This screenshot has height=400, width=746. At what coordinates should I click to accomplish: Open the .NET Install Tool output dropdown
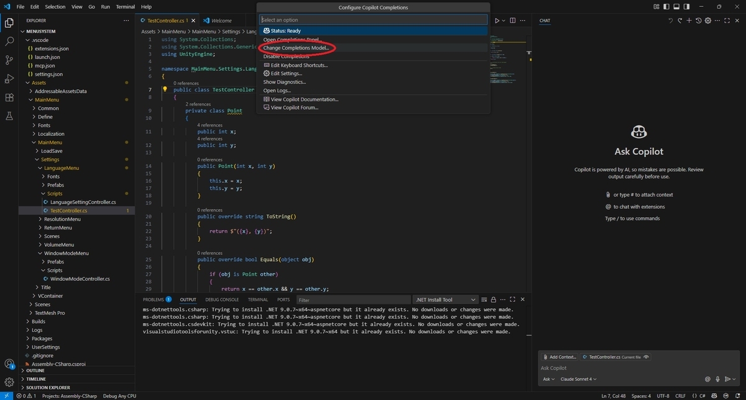pyautogui.click(x=446, y=300)
